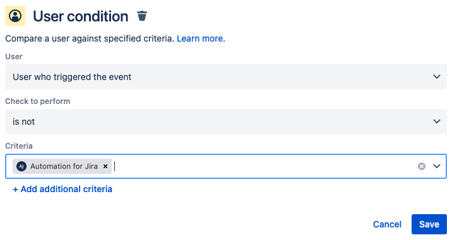Viewport: 452px width, 240px height.
Task: Open the Learn more link
Action: point(201,38)
